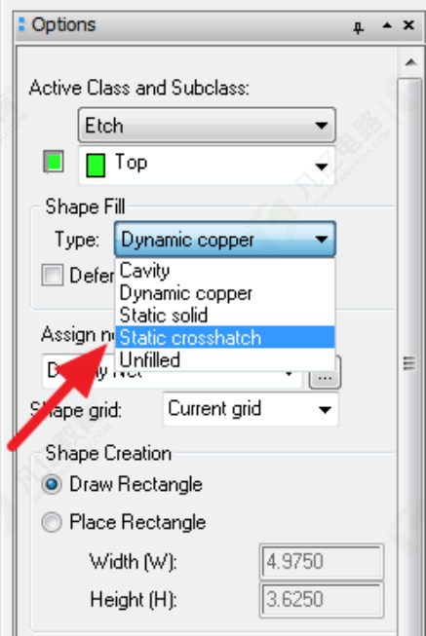Select the Draw Rectangle radio button
Viewport: 426px width, 636px height.
[52, 485]
